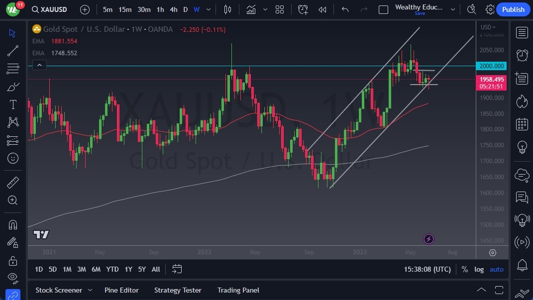Collapse the indicator legend chevron
Screen dimensions: 533x300
(39, 65)
